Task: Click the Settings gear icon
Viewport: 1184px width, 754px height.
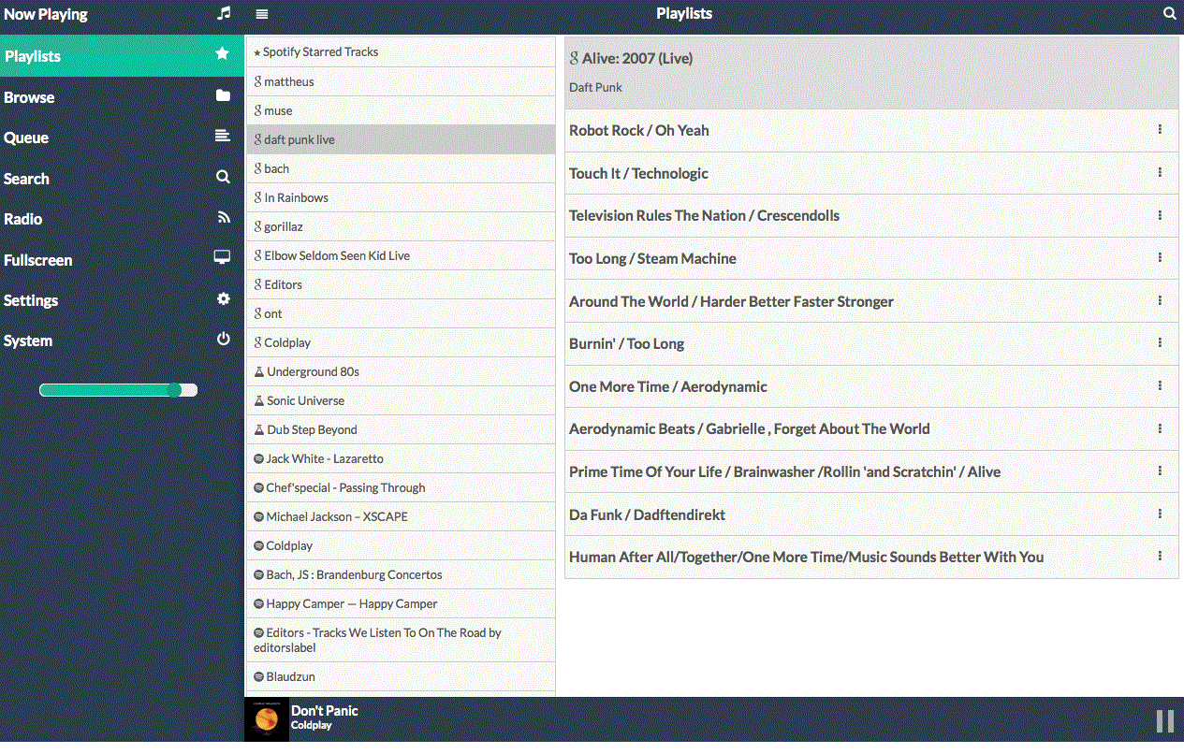Action: 223,299
